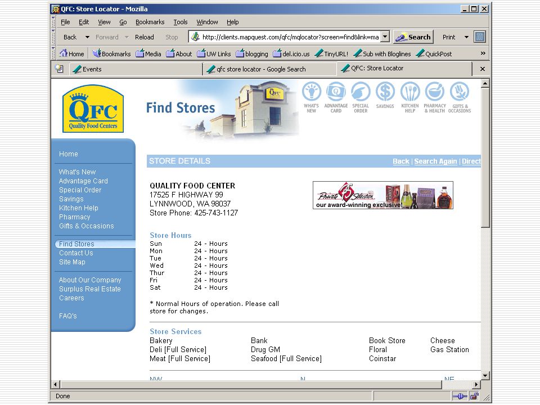Viewport: 540px width, 405px height.
Task: Open the UW Links bookmark folder
Action: [x=214, y=54]
